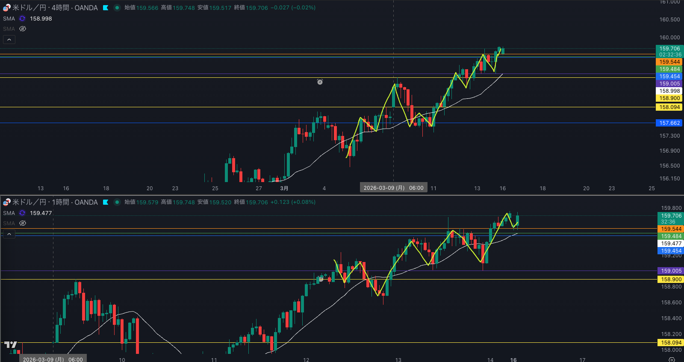Click the first SMA label in top chart
This screenshot has width=684, height=362.
click(9, 18)
